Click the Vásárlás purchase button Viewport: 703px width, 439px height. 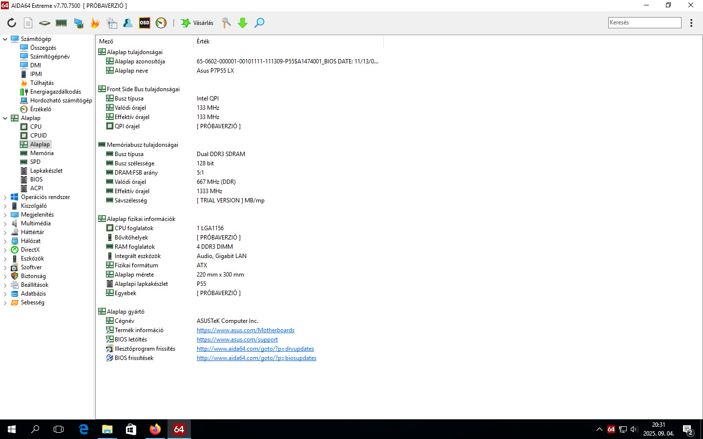[197, 23]
